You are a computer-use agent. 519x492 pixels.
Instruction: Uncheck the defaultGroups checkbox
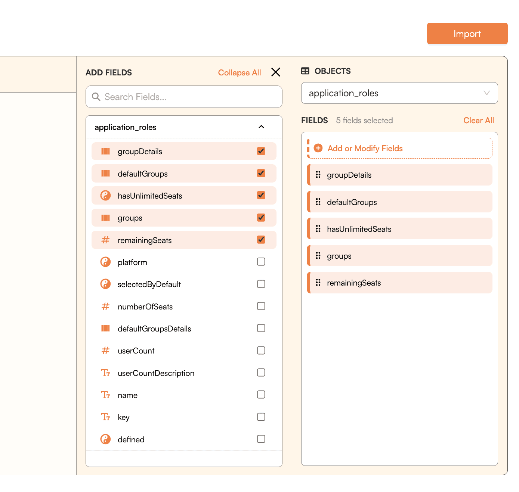(x=261, y=173)
